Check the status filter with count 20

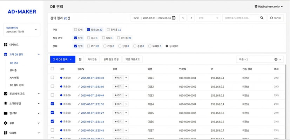click(88, 46)
